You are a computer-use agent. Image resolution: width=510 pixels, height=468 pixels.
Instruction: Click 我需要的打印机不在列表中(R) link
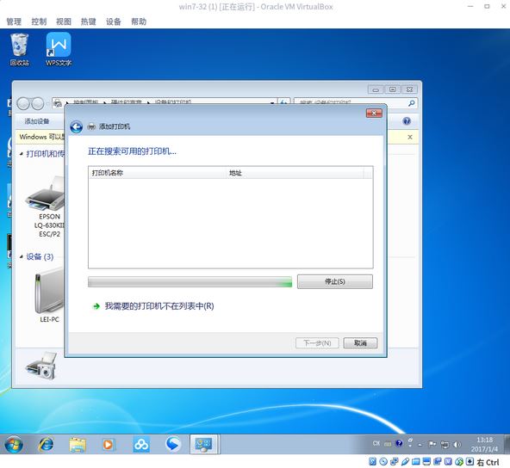coord(159,306)
